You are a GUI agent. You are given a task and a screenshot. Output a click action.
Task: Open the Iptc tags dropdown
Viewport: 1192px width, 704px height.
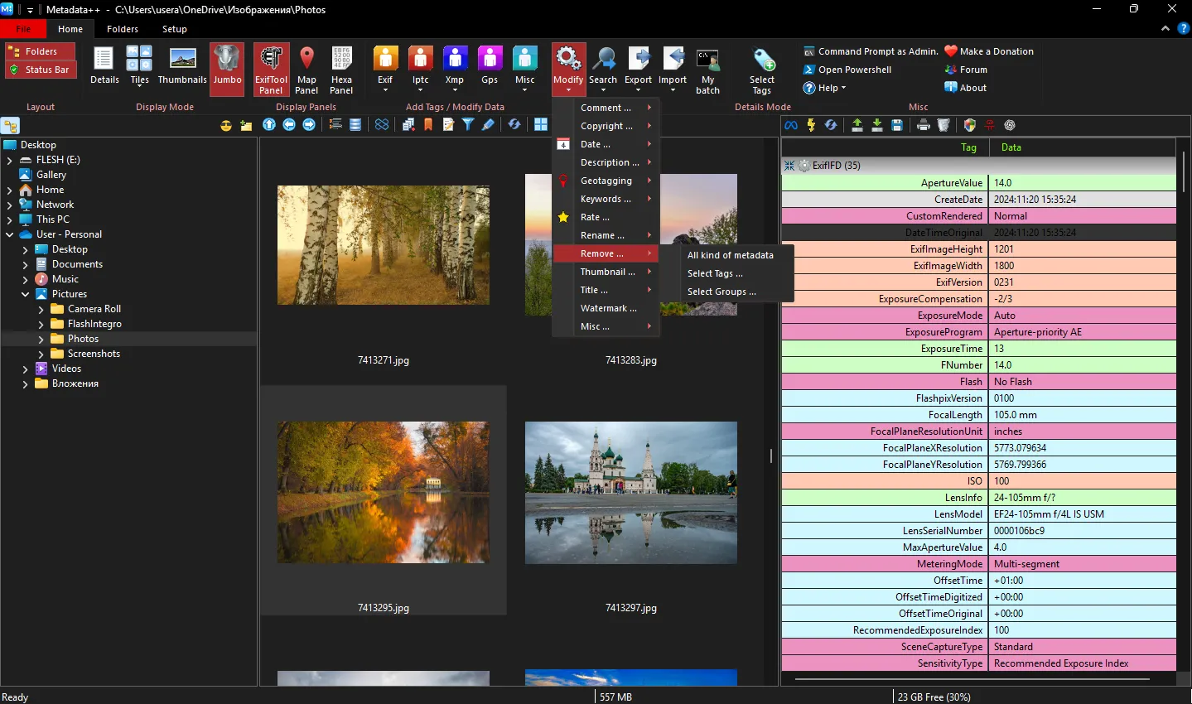tap(421, 70)
